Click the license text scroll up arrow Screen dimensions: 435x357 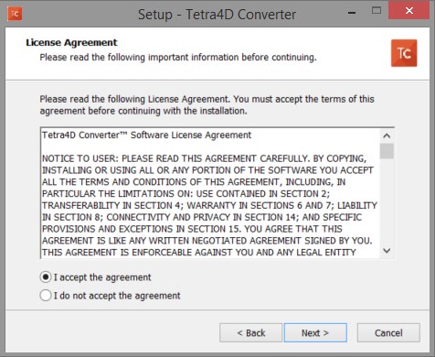387,135
